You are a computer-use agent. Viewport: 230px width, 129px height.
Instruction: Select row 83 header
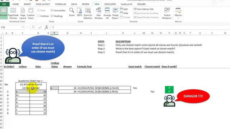[1, 92]
